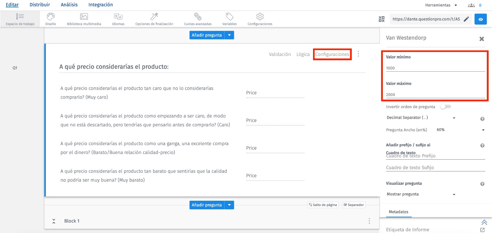Show the survey QR code
Image resolution: width=492 pixels, height=233 pixels.
point(382,19)
